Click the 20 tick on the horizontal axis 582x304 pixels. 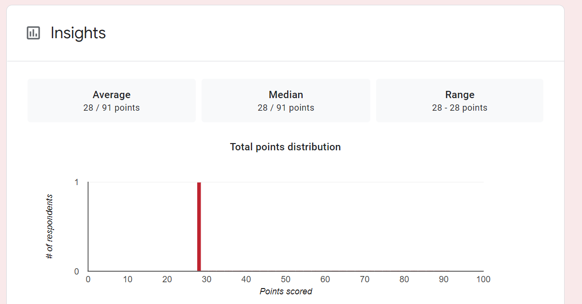coord(167,279)
